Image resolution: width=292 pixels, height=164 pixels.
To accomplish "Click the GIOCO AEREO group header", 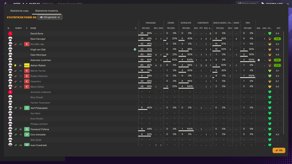I will (220, 23).
